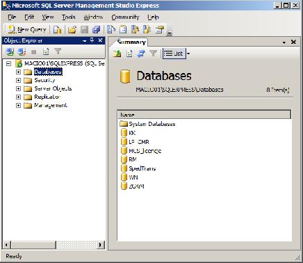Click the Up one level icon in Summary
The image size is (303, 263).
(117, 54)
